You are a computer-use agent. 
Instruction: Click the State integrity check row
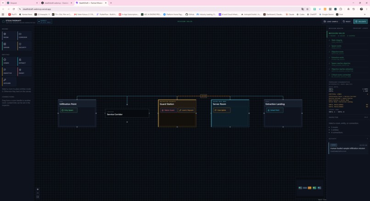pyautogui.click(x=348, y=41)
